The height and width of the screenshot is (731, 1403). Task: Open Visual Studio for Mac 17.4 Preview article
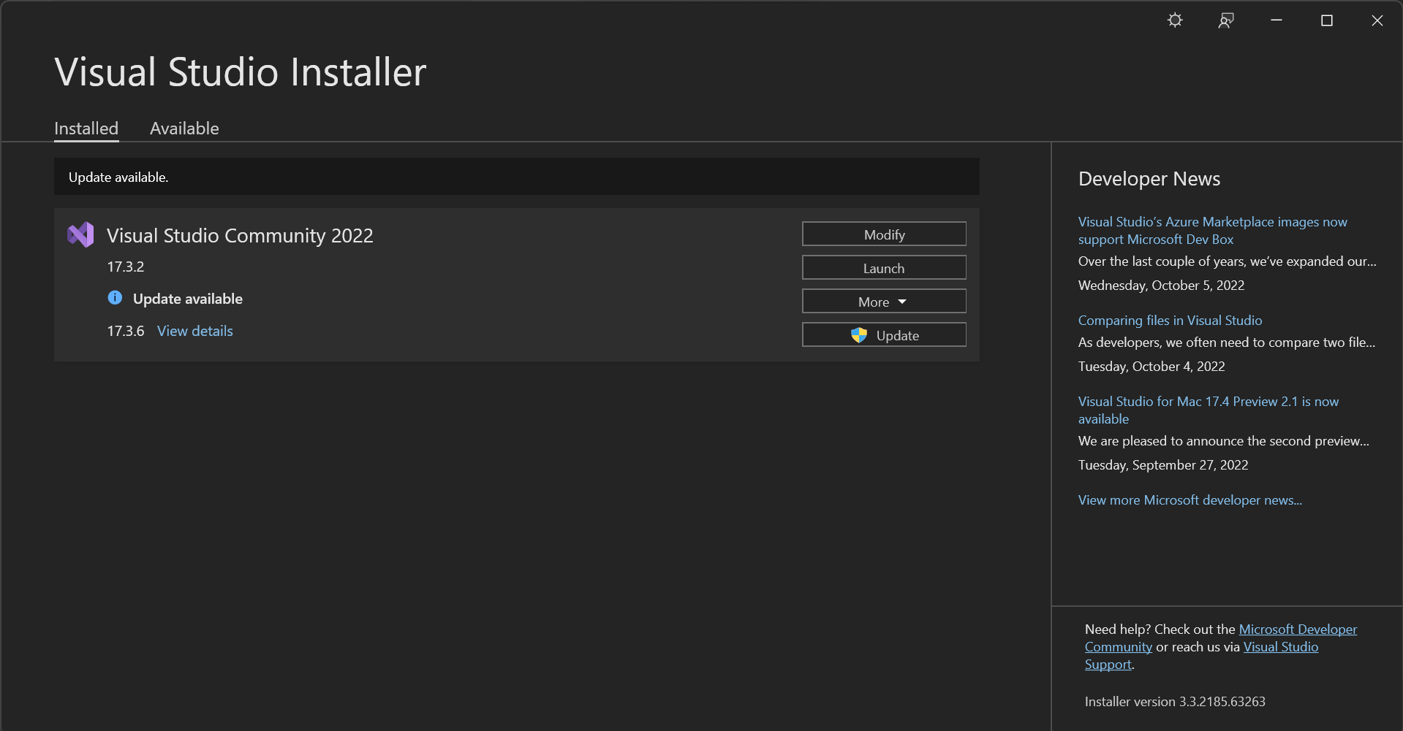tap(1209, 410)
